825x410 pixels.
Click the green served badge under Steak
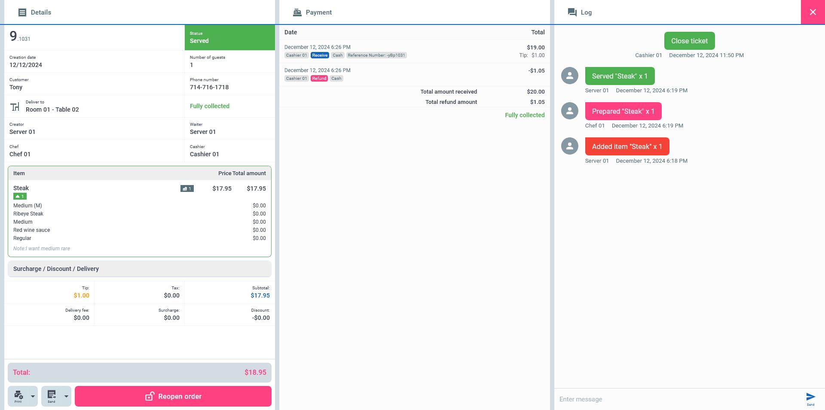[20, 196]
